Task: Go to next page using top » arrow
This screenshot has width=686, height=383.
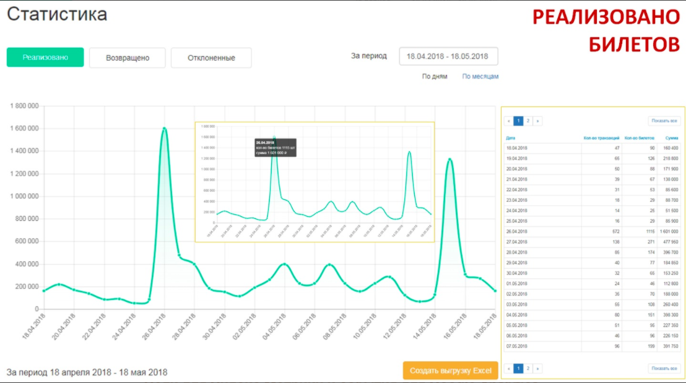Action: 537,121
